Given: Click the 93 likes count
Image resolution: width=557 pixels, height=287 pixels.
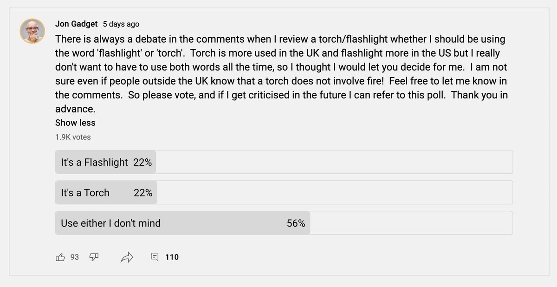Looking at the screenshot, I should point(75,257).
